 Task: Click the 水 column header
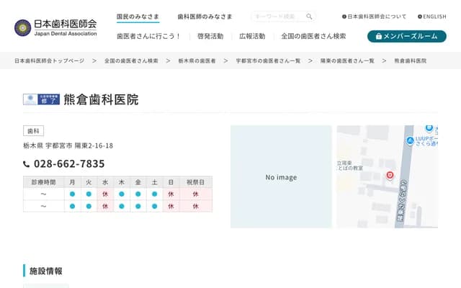pyautogui.click(x=105, y=182)
